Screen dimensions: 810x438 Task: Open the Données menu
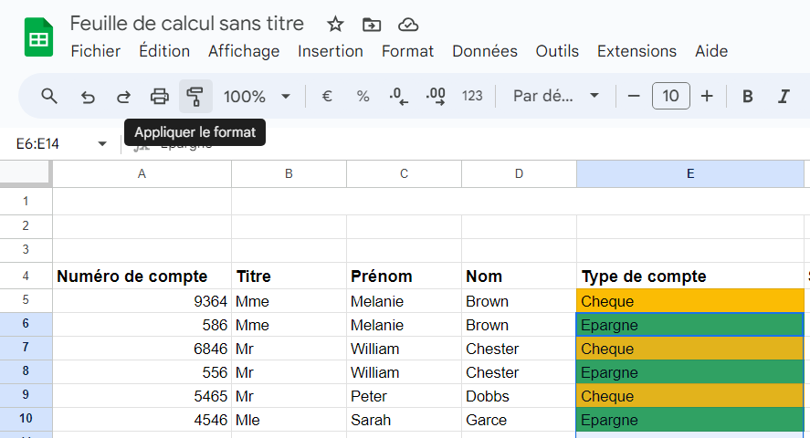click(485, 51)
